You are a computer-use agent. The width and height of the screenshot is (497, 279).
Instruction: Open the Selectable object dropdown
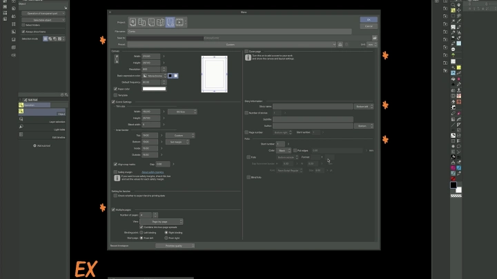coord(43,20)
